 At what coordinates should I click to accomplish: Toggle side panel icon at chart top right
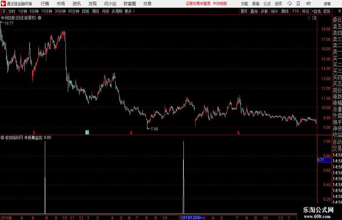314,18
